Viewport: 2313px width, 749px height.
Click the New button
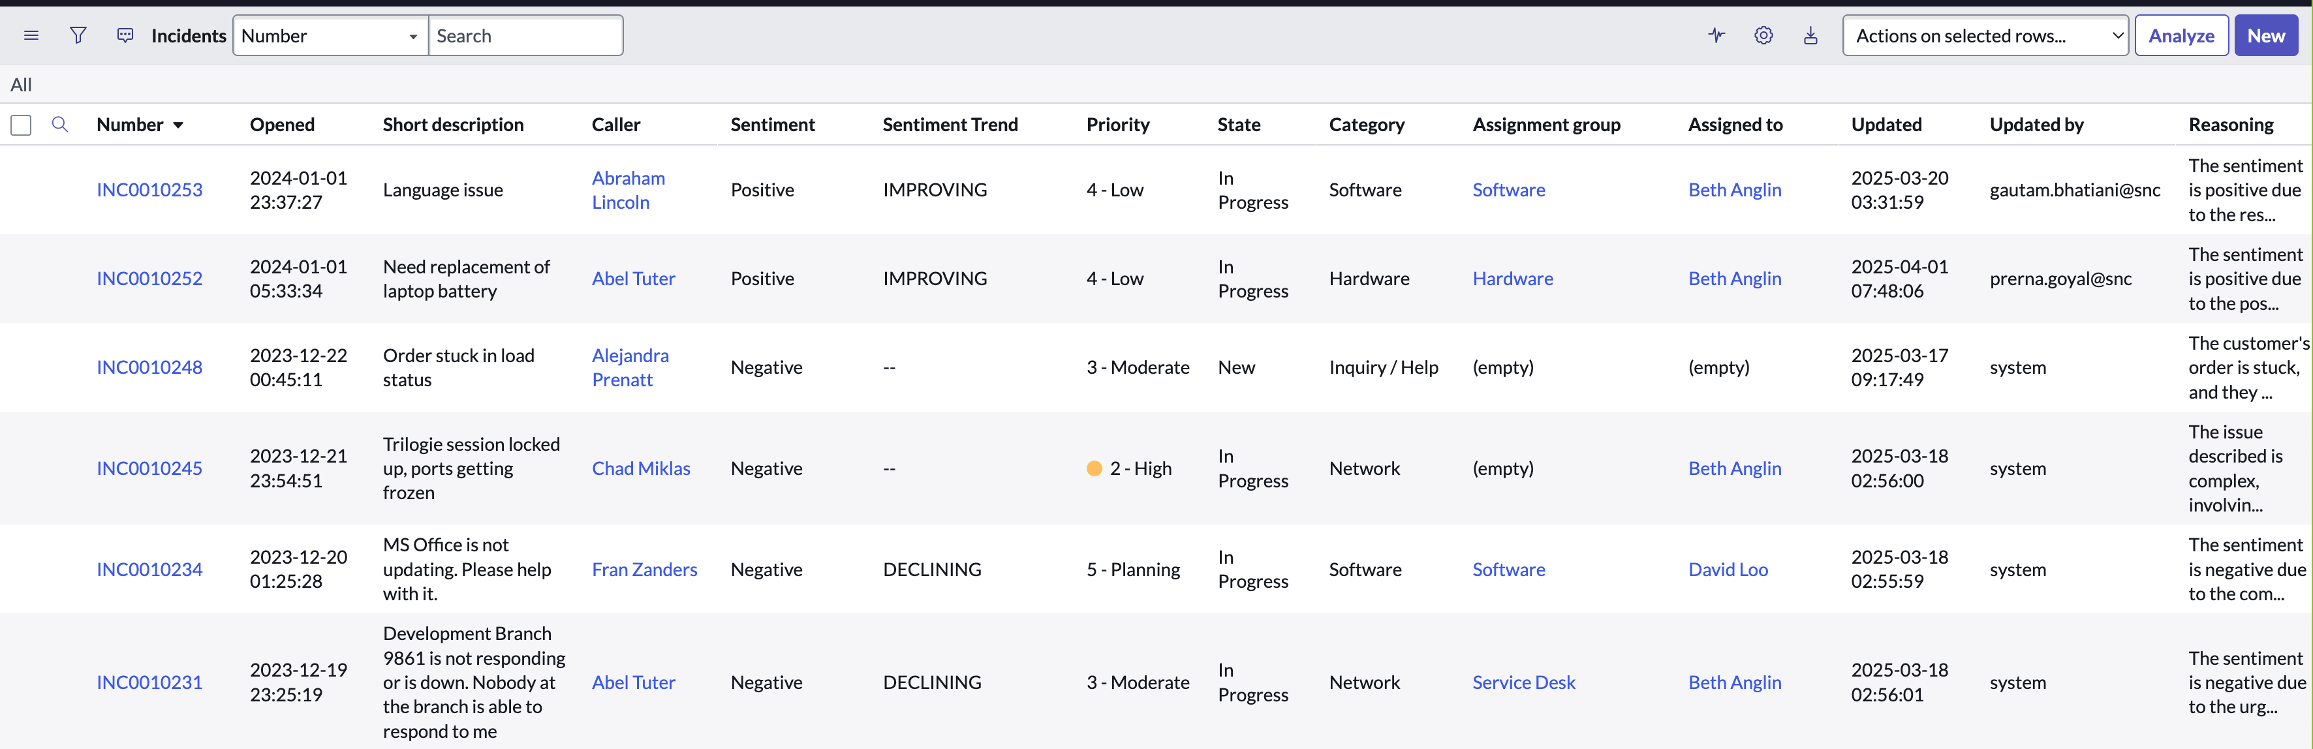point(2265,36)
